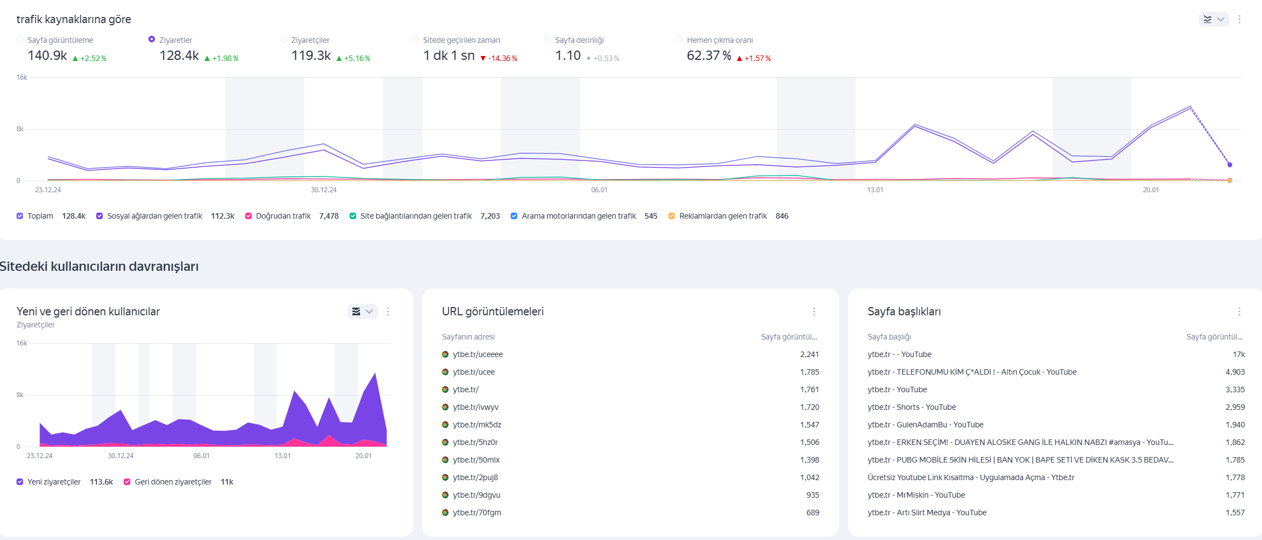Viewport: 1262px width, 540px height.
Task: Toggle Reklamlardan gelen trafik legend checkbox
Action: coord(672,216)
